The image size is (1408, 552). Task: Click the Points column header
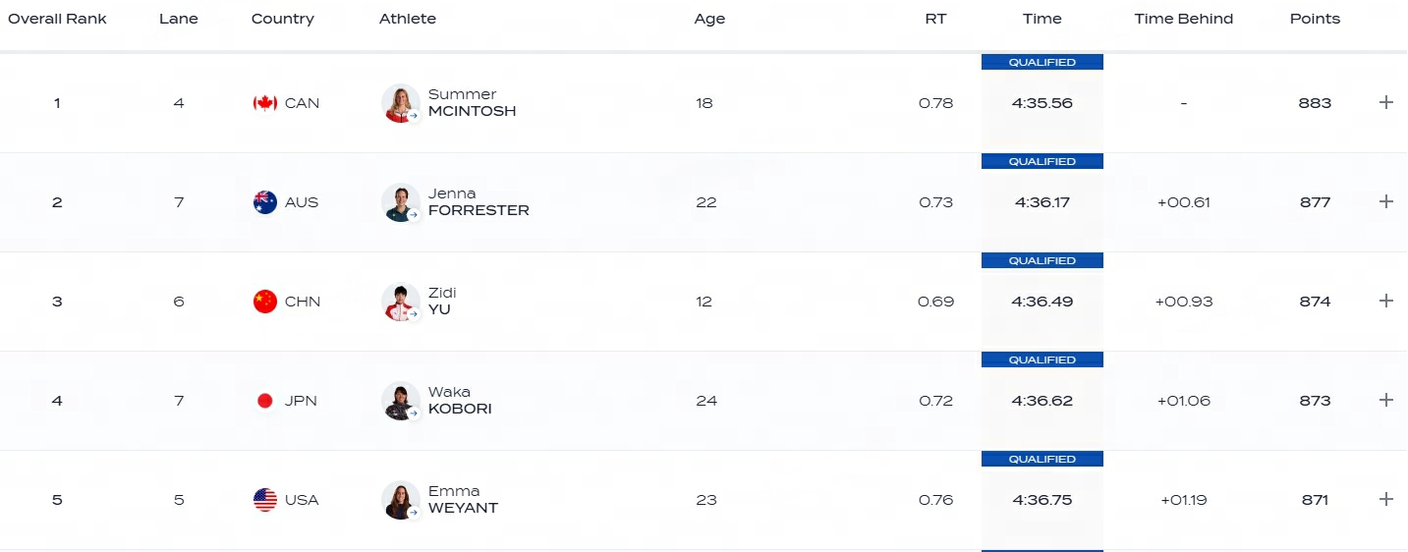click(x=1315, y=19)
